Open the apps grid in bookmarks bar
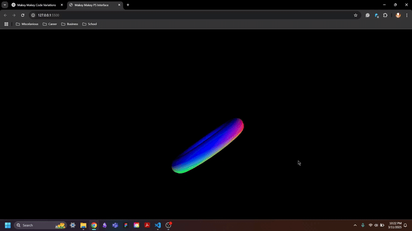The width and height of the screenshot is (412, 231). pyautogui.click(x=6, y=24)
